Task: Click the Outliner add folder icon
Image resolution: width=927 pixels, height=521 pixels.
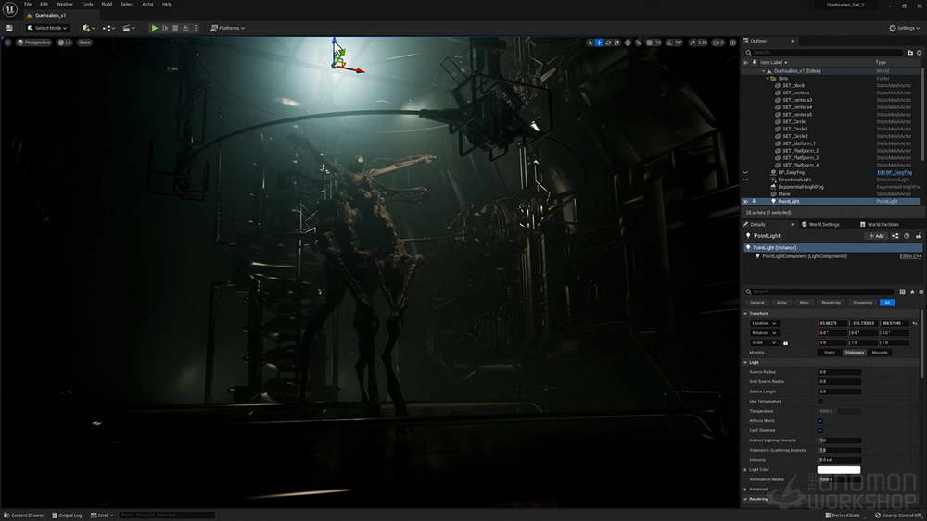Action: (910, 53)
